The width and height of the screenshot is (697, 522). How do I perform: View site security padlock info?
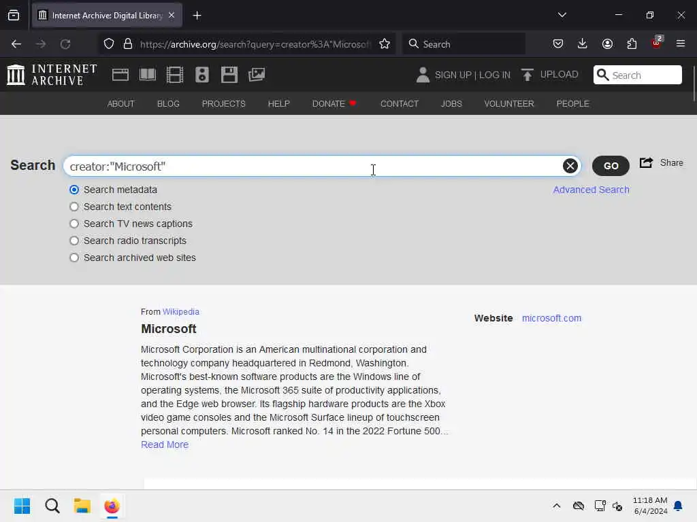pyautogui.click(x=128, y=44)
